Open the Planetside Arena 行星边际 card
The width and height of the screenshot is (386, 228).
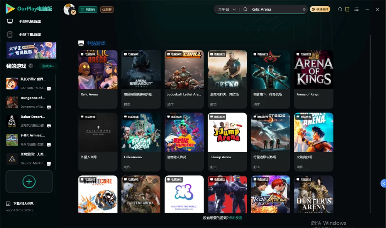pyautogui.click(x=271, y=142)
